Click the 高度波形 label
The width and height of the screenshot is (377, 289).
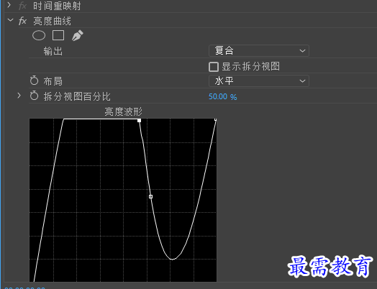[x=123, y=111]
